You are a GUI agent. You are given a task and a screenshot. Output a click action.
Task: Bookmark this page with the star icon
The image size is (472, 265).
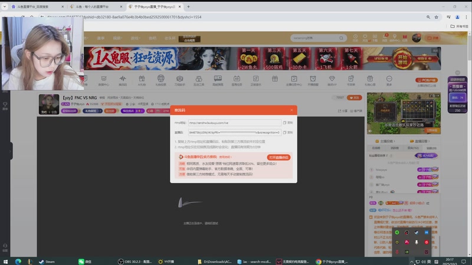click(x=436, y=17)
